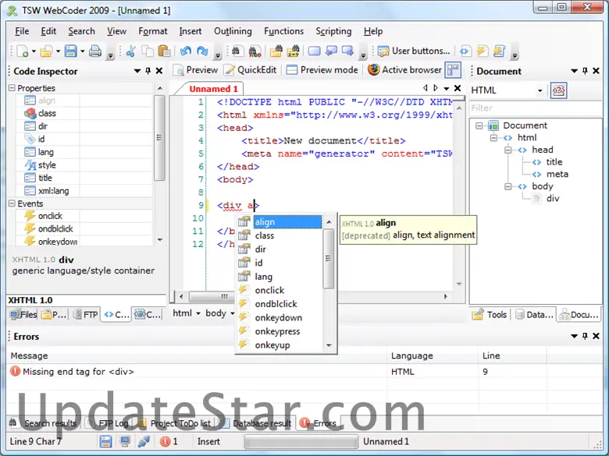Pin the Document panel
Screen dimensions: 609x456
pyautogui.click(x=585, y=71)
